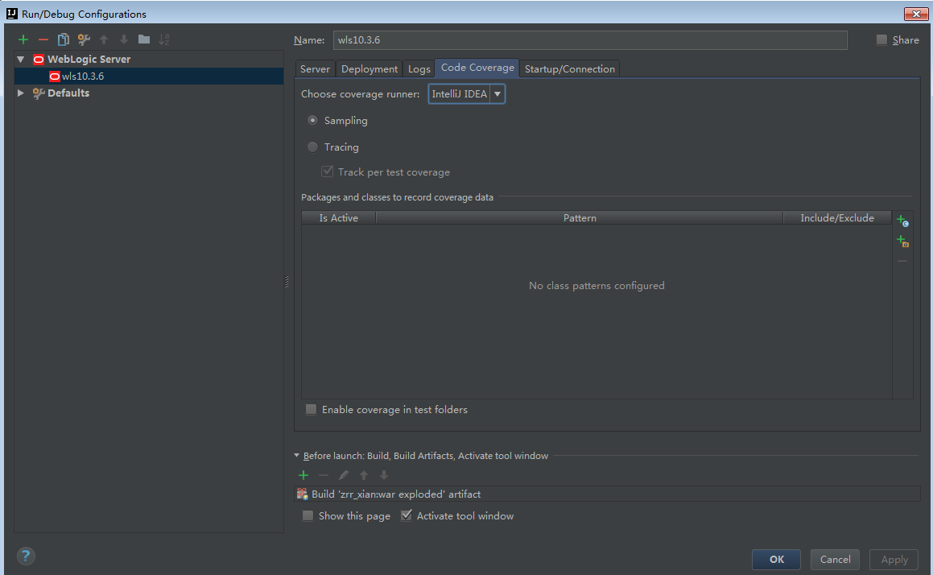Move before launch task down arrow
The width and height of the screenshot is (933, 575).
[384, 475]
